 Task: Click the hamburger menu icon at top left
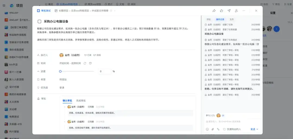pos(4,6)
